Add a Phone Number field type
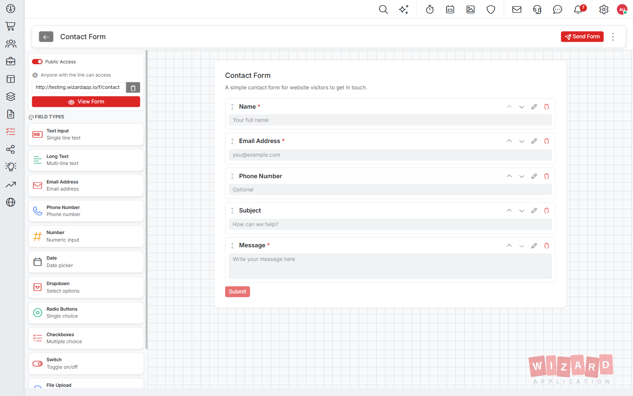Viewport: 633px width, 396px height. (86, 211)
